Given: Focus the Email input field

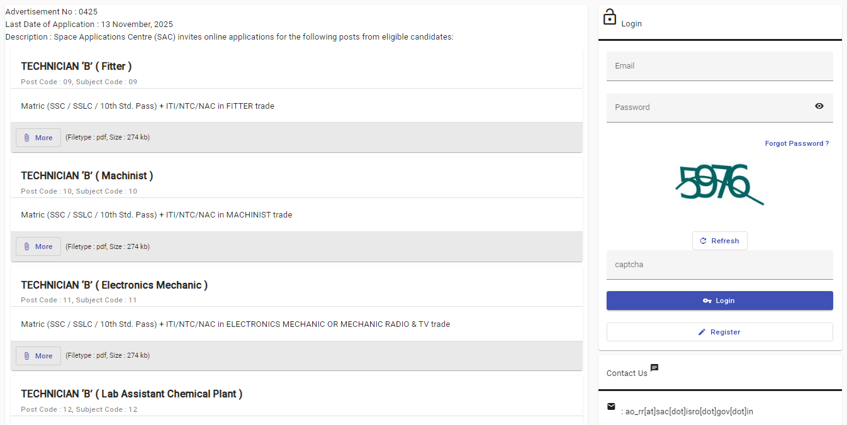Looking at the screenshot, I should coord(719,66).
